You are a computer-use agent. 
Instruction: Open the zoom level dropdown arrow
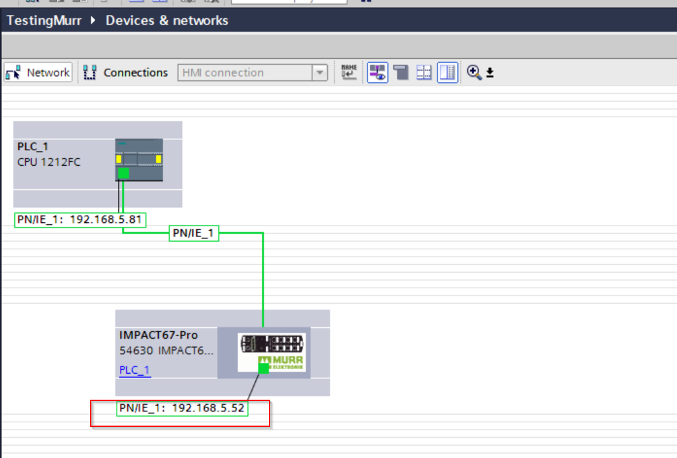point(490,73)
